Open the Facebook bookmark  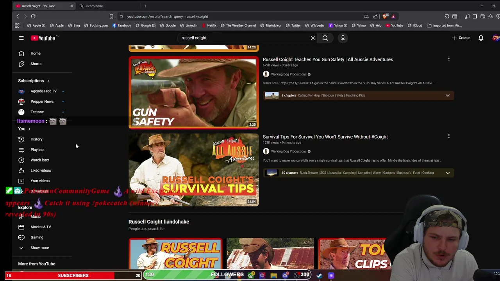[x=121, y=25]
